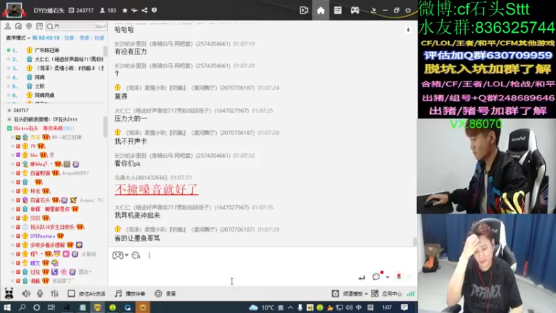Image resolution: width=556 pixels, height=313 pixels.
Task: Open 应用中心 app center
Action: pyautogui.click(x=386, y=294)
